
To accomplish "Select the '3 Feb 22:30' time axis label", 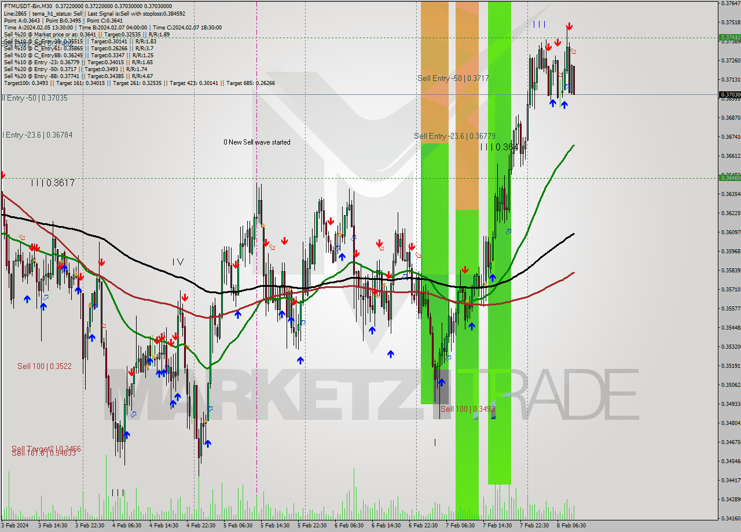I will (x=90, y=526).
